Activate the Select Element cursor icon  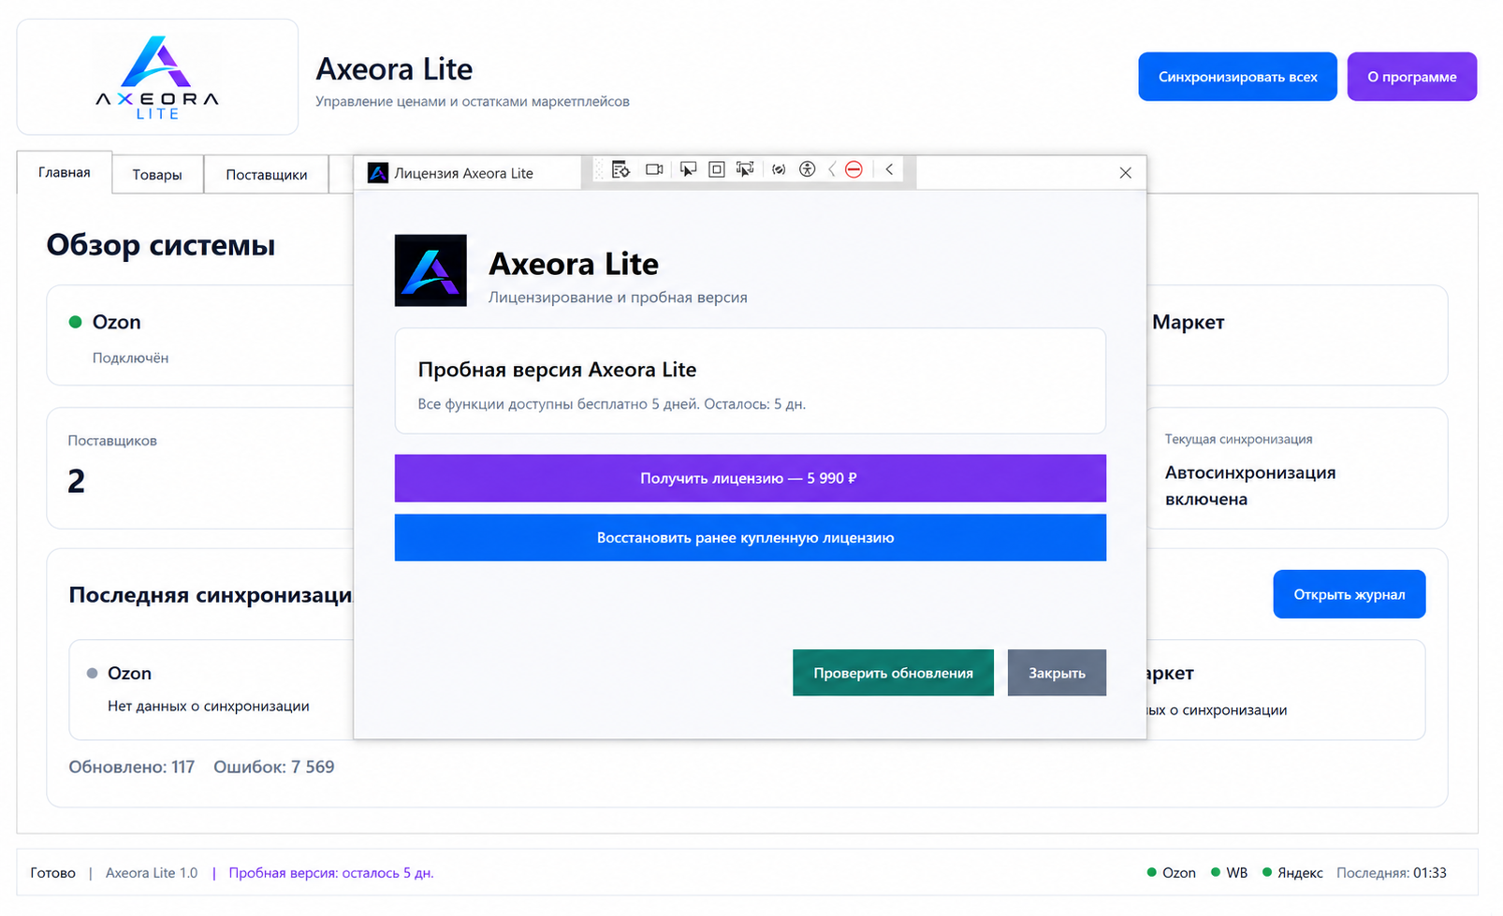click(x=688, y=169)
